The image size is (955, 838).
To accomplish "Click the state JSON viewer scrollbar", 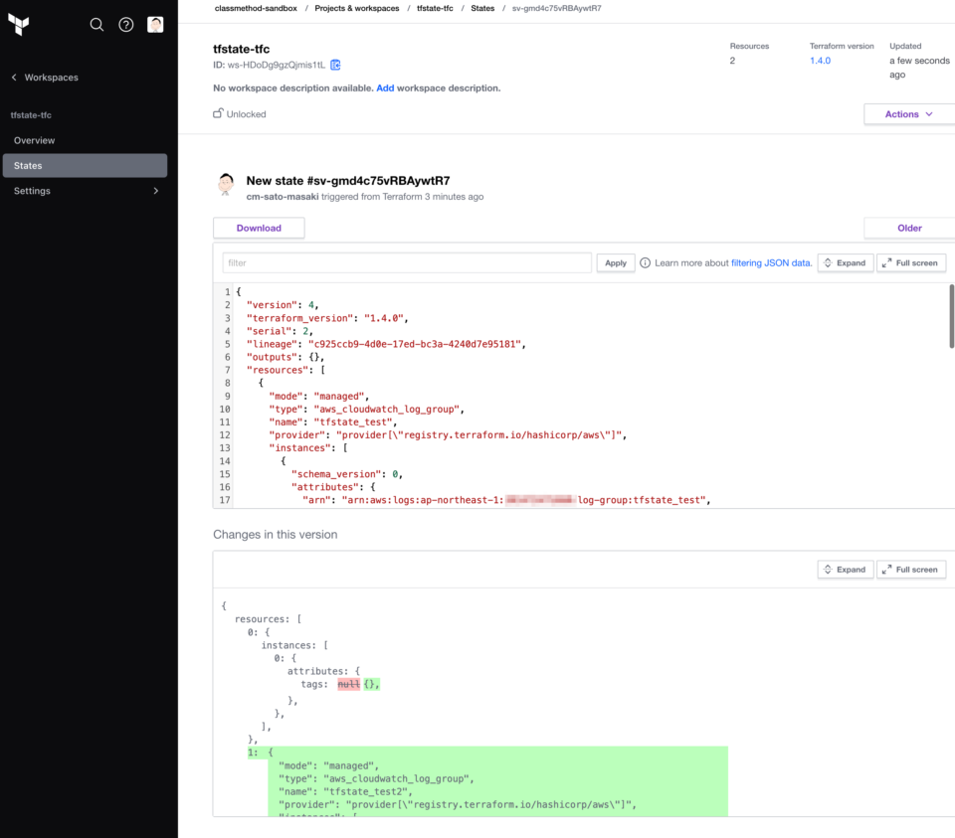I will tap(951, 316).
